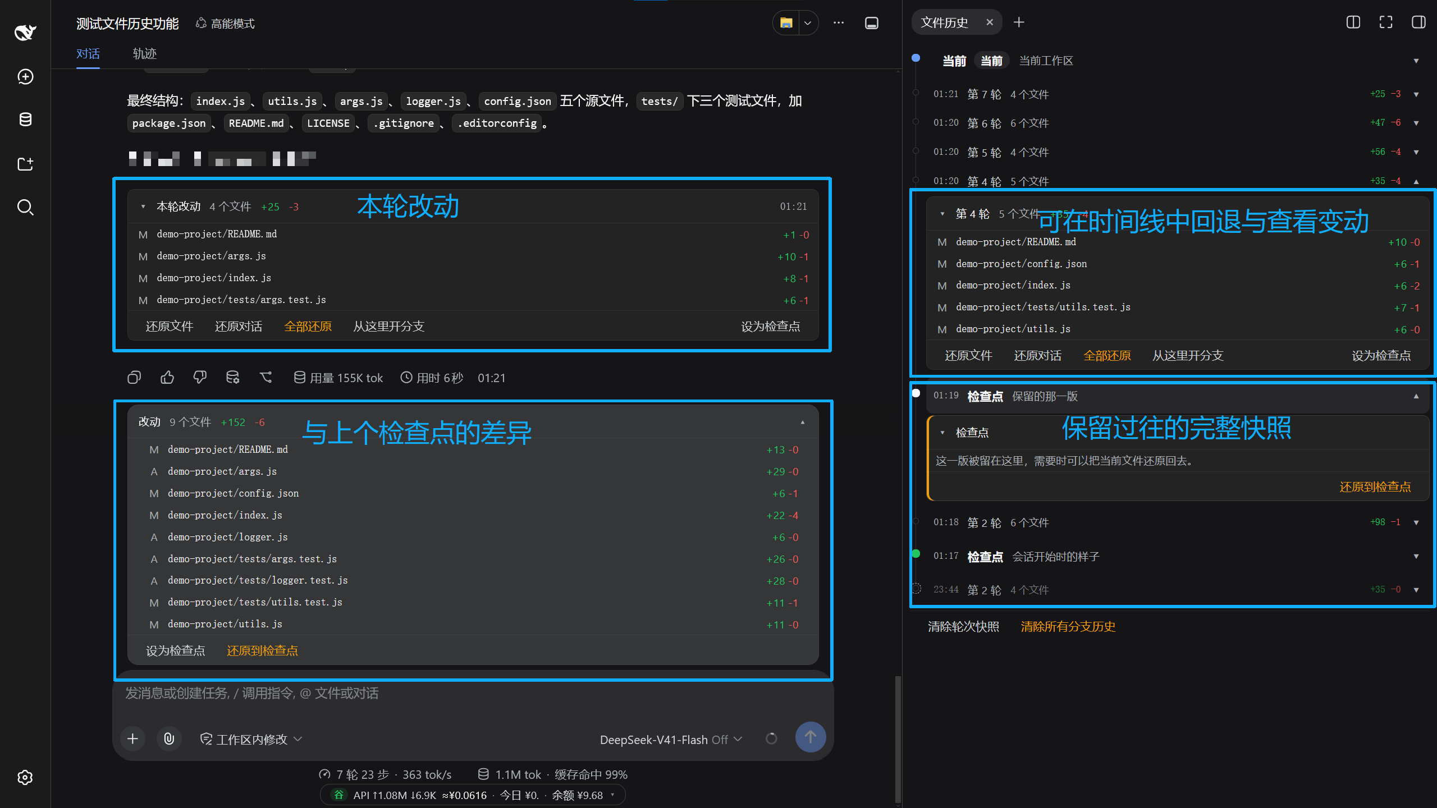
Task: Add a new tab beside 文件历史
Action: click(1019, 22)
